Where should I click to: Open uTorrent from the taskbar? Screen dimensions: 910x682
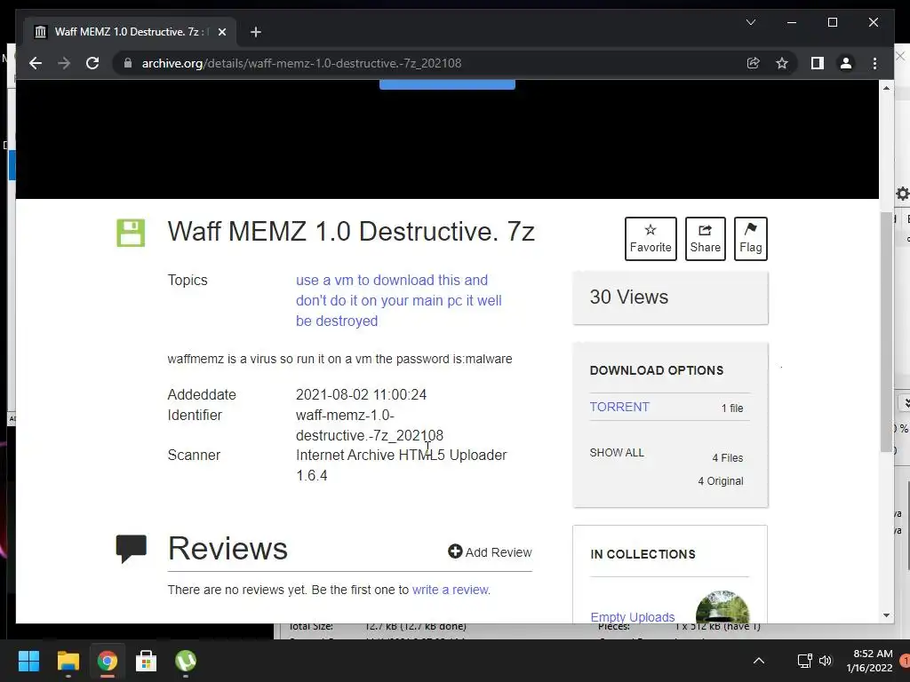186,661
